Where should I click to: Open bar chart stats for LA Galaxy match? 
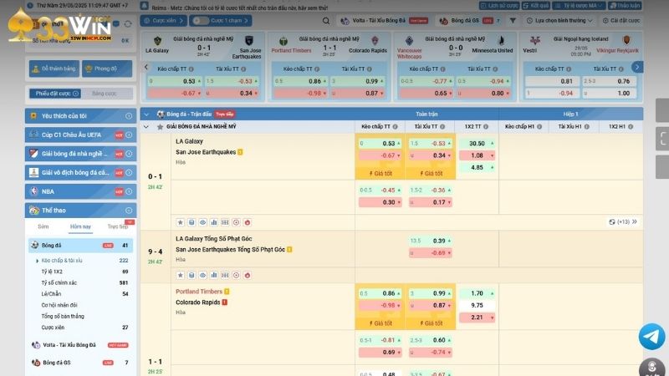click(214, 222)
